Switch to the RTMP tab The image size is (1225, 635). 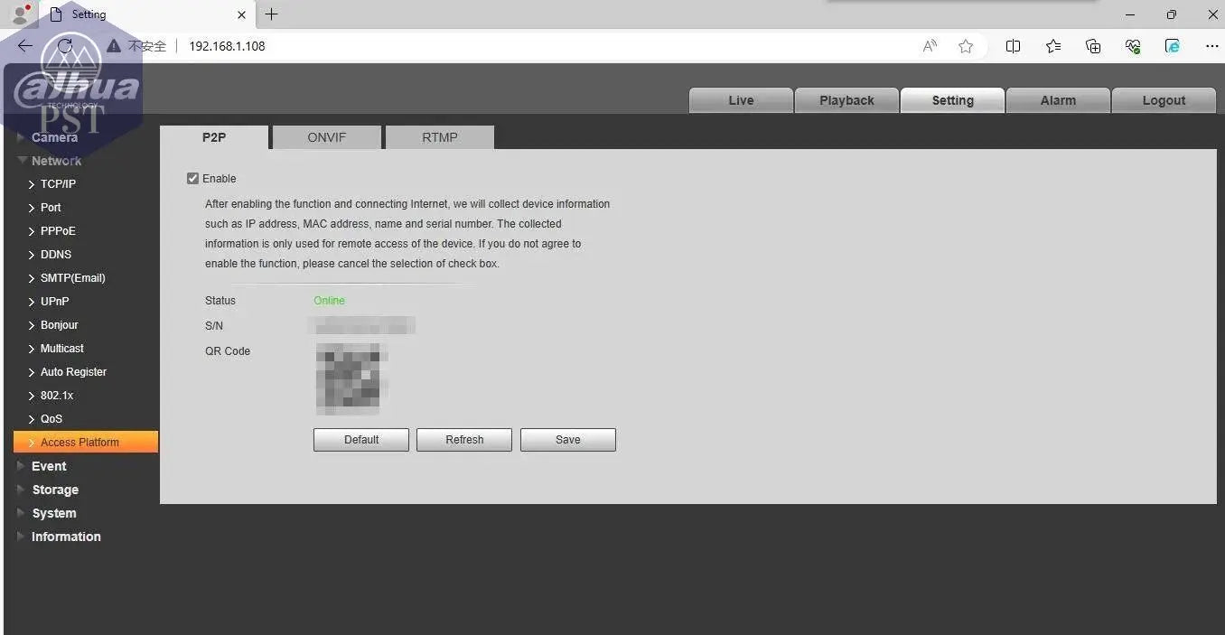point(439,137)
